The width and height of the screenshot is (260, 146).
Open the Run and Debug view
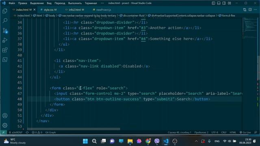[5, 40]
